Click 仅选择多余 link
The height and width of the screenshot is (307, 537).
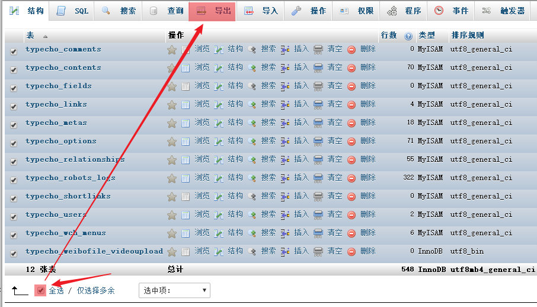coord(96,290)
